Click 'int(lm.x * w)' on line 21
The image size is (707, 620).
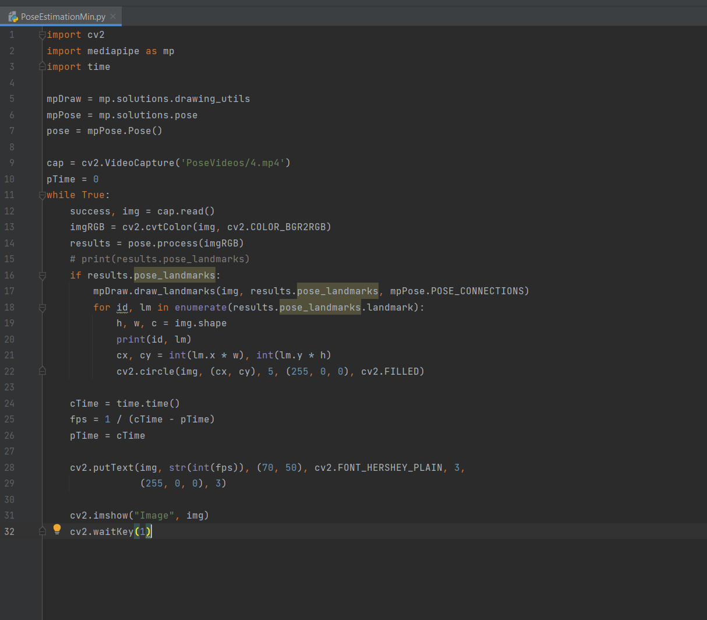tap(207, 355)
